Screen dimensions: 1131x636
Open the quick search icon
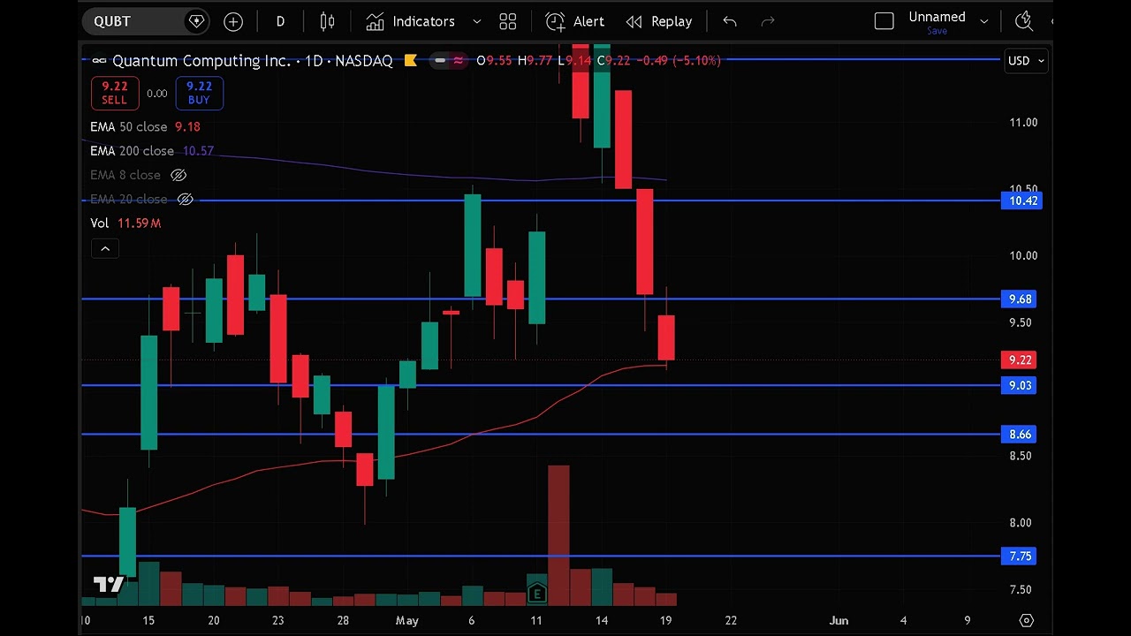pyautogui.click(x=1024, y=21)
